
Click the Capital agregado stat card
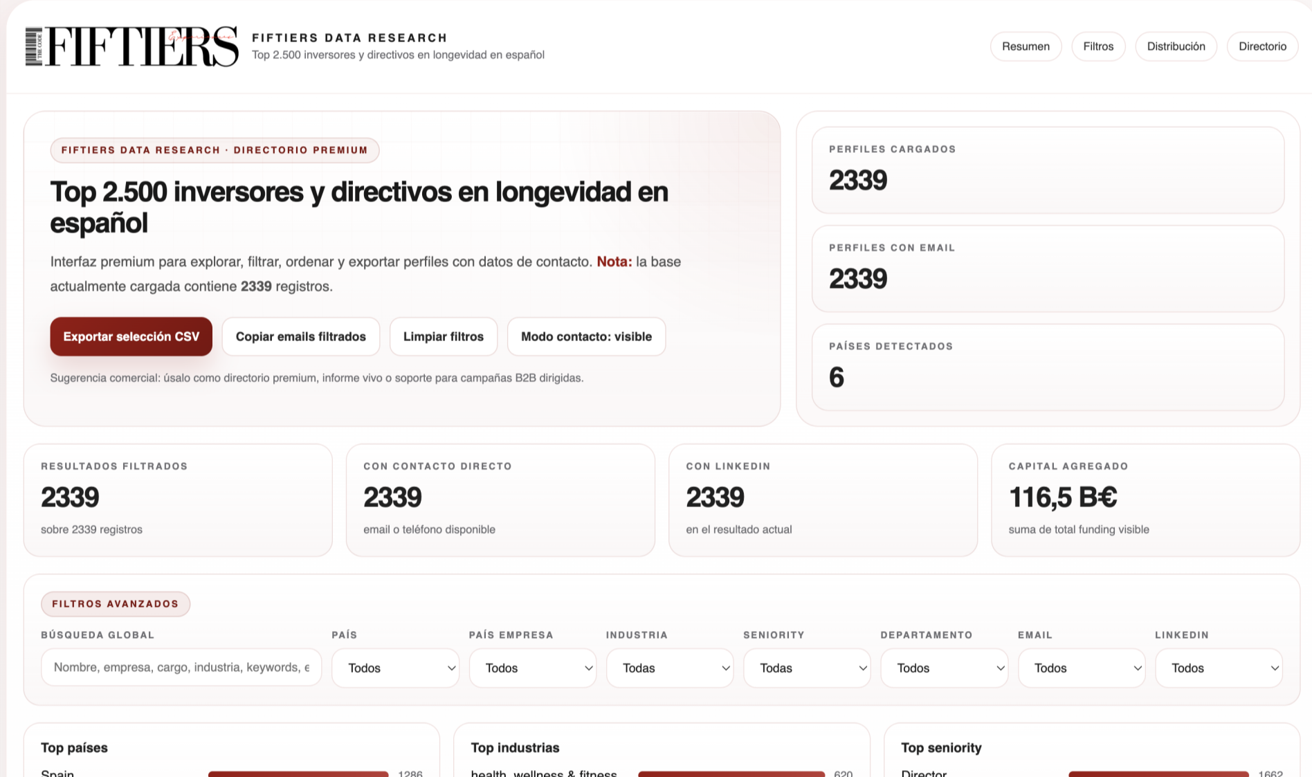point(1145,500)
